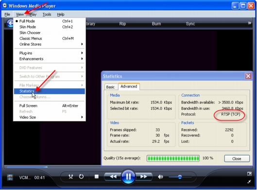Viewport: 257px width, 190px height.
Task: Choose Full Screen from View menu
Action: click(50, 105)
